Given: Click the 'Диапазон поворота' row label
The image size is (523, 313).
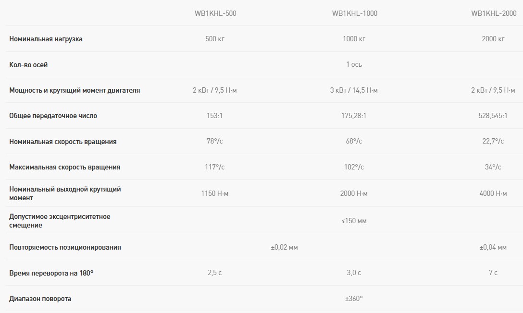Looking at the screenshot, I should point(40,299).
